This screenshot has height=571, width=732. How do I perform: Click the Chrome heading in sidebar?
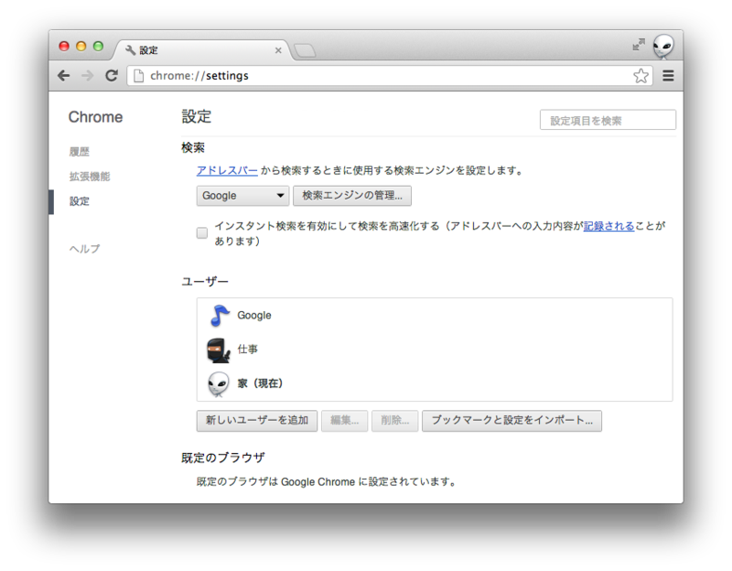click(x=96, y=117)
